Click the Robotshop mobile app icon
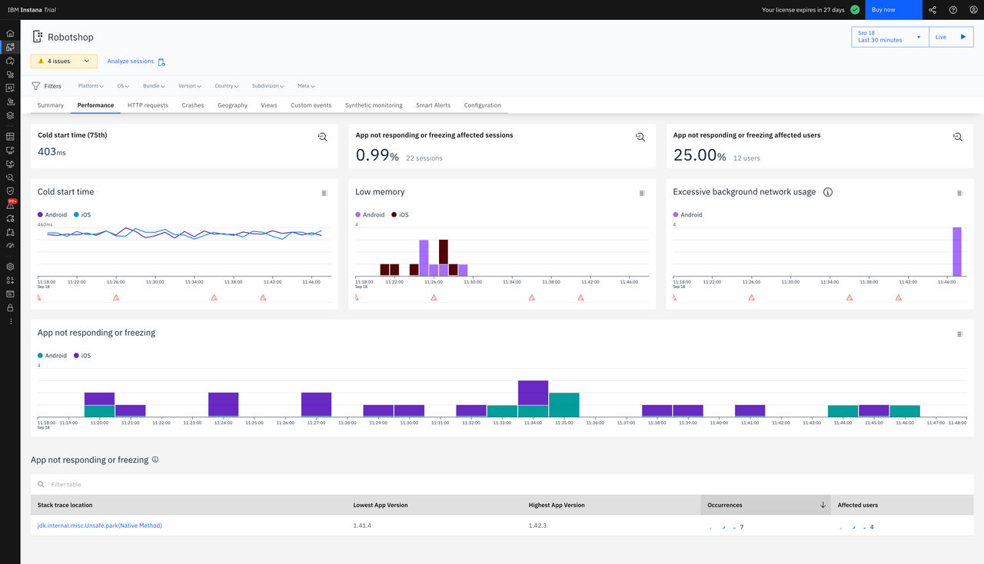This screenshot has height=564, width=984. 37,37
